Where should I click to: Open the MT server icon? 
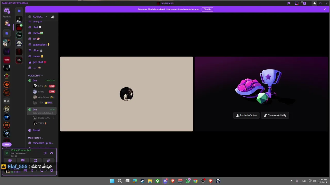[x=7, y=125]
